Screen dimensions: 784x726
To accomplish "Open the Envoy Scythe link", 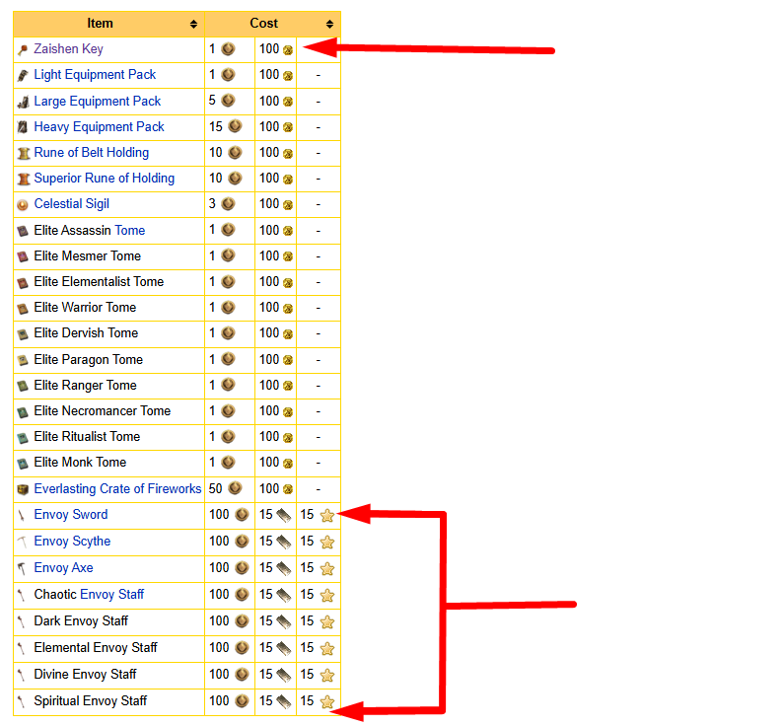I will [x=73, y=541].
